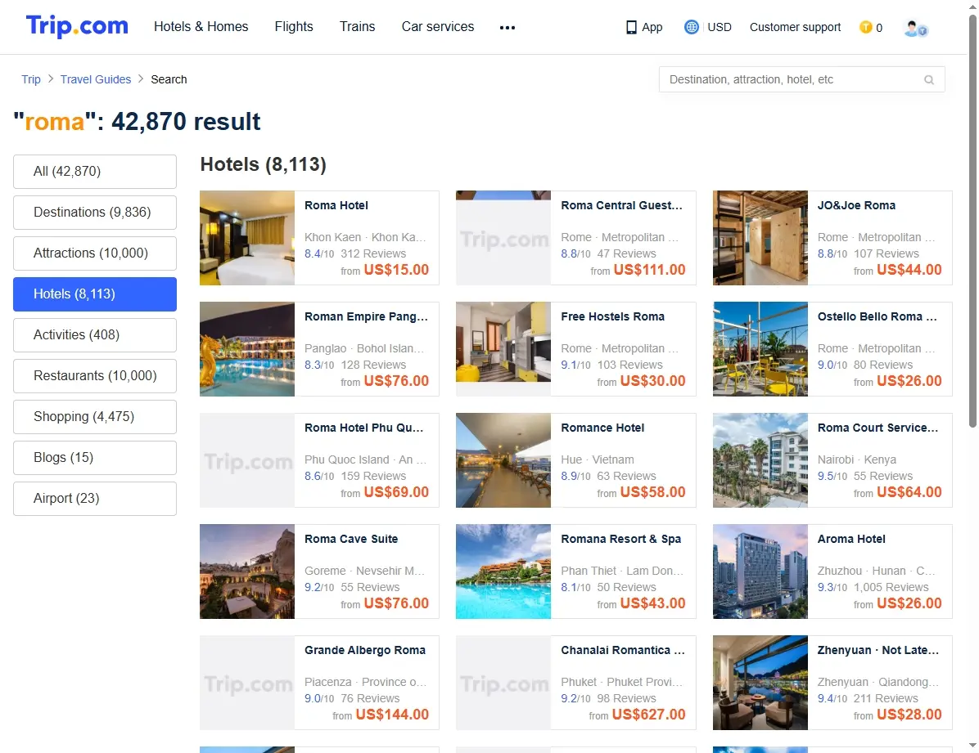
Task: Open JO&Joe Roma photo thumbnail
Action: point(760,238)
